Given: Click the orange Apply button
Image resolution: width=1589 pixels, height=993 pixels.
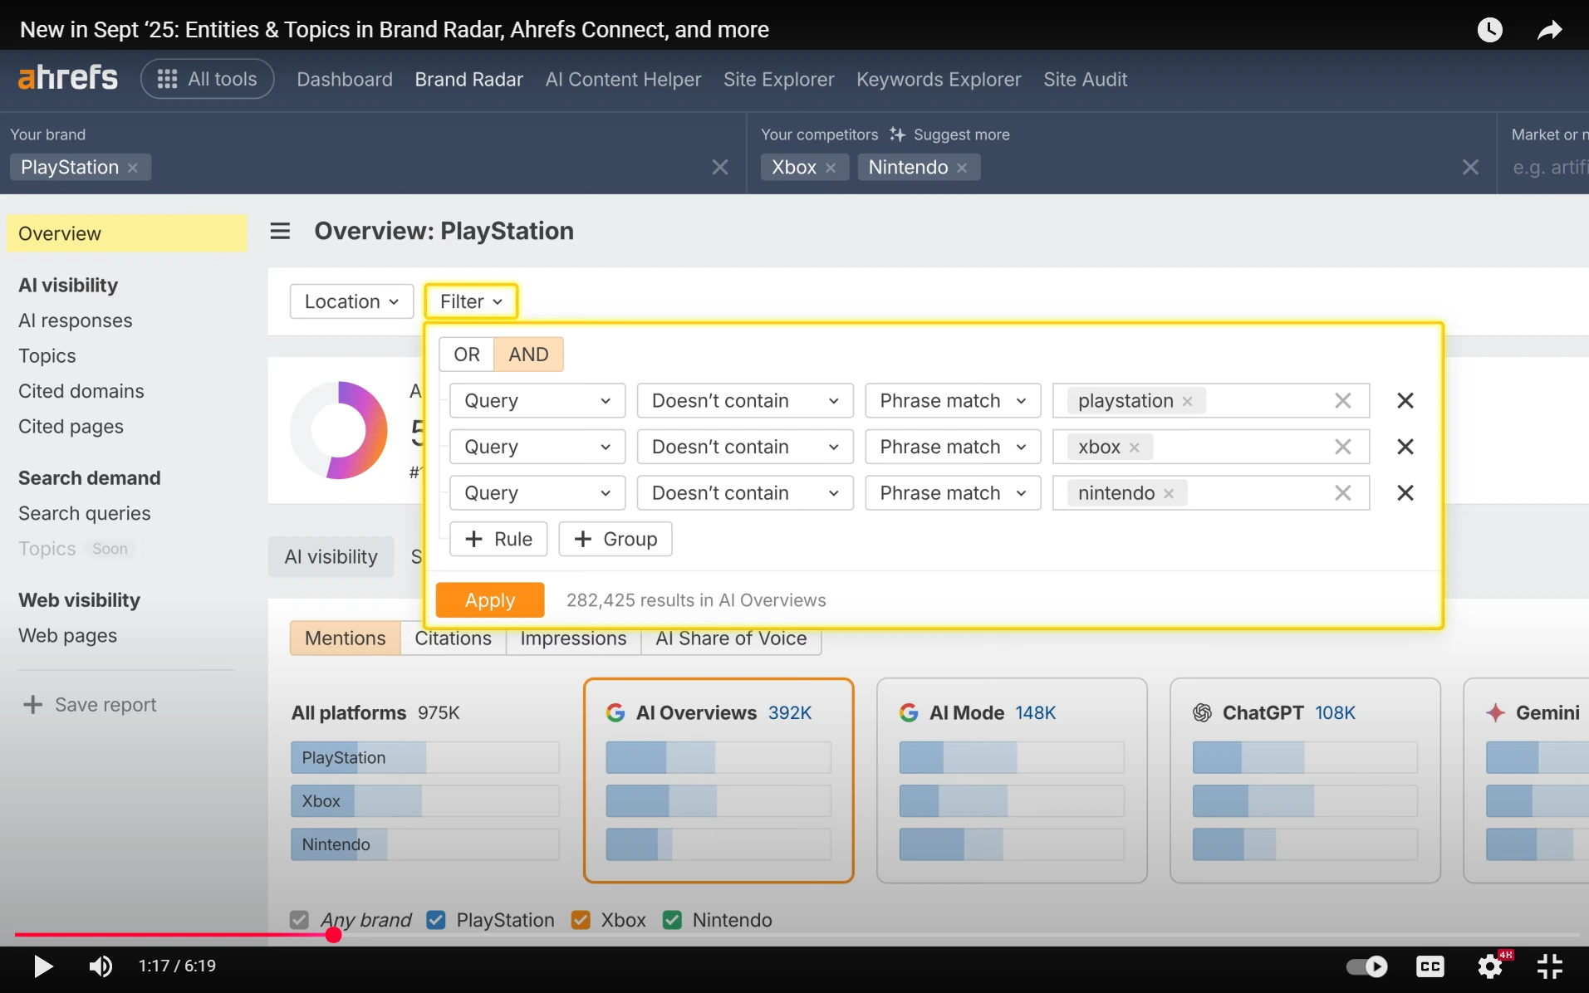Looking at the screenshot, I should [x=489, y=600].
